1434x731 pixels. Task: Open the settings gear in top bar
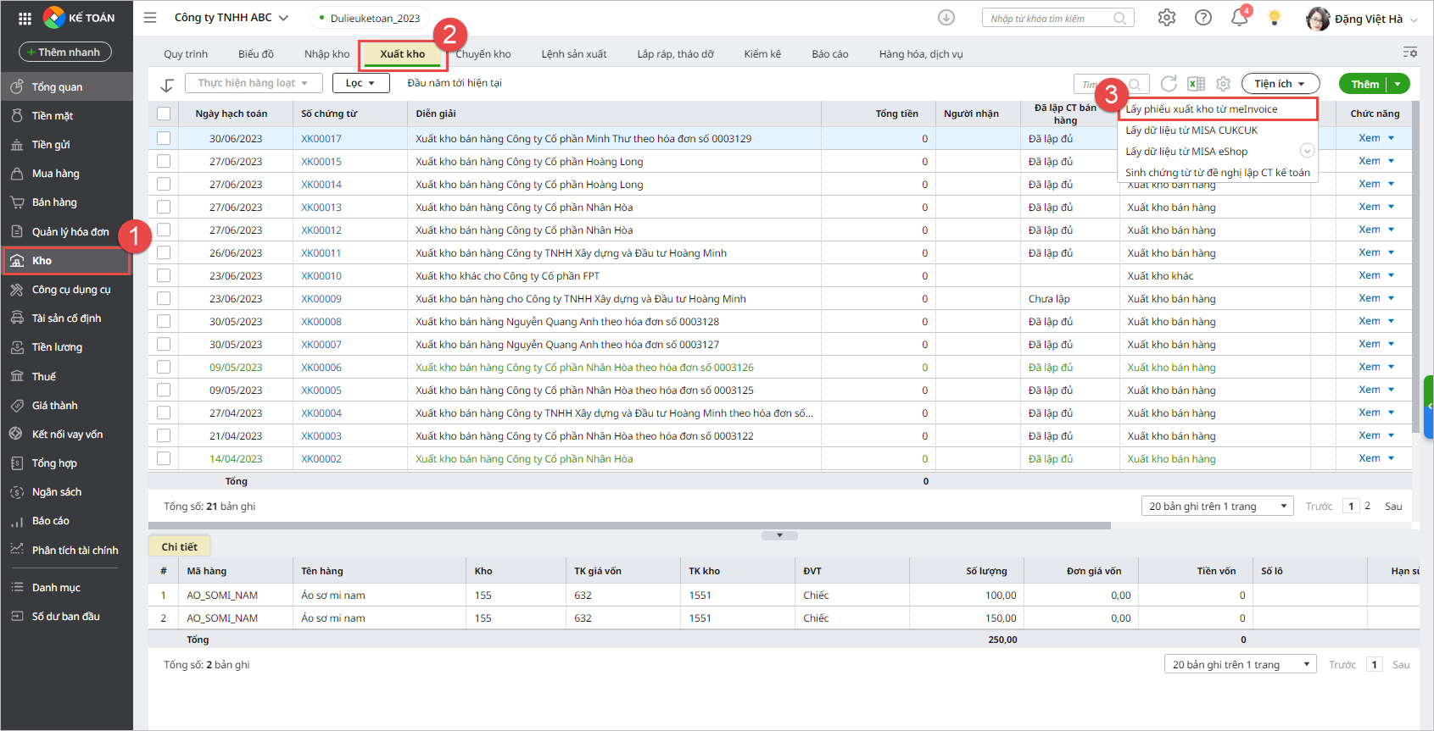tap(1167, 18)
